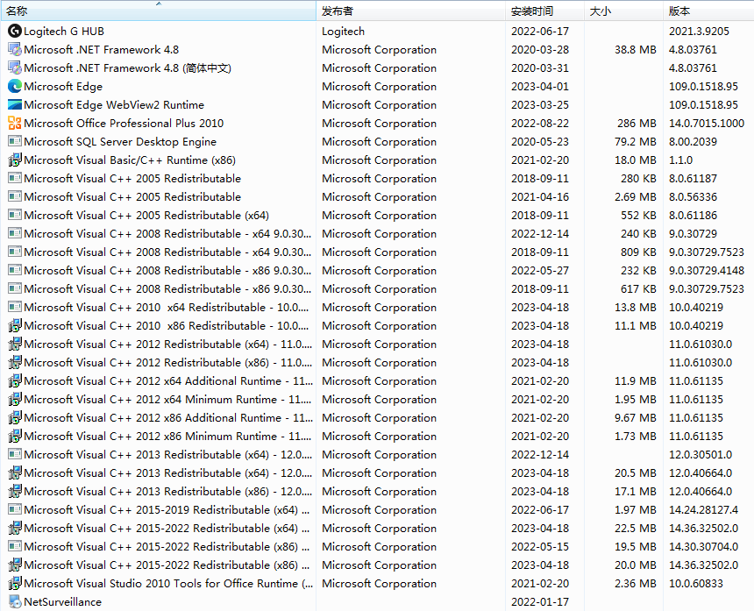
Task: Sort list by the 发布者 column header
Action: (x=410, y=11)
